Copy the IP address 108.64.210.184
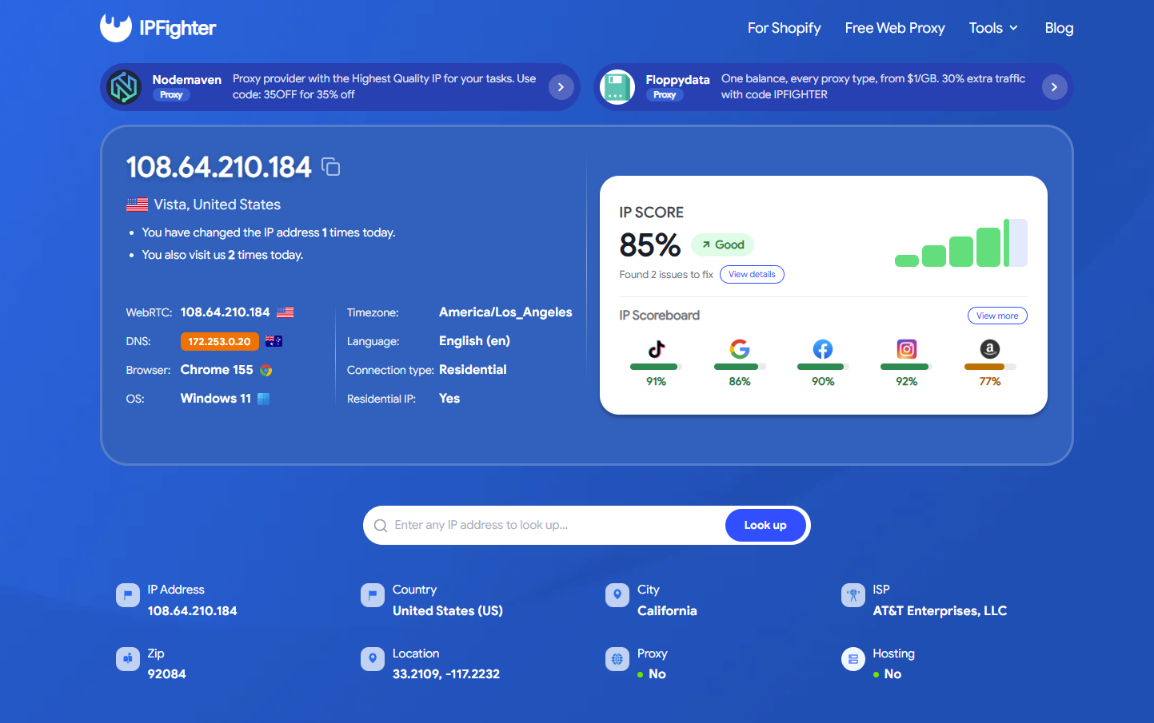This screenshot has height=723, width=1154. coord(331,166)
